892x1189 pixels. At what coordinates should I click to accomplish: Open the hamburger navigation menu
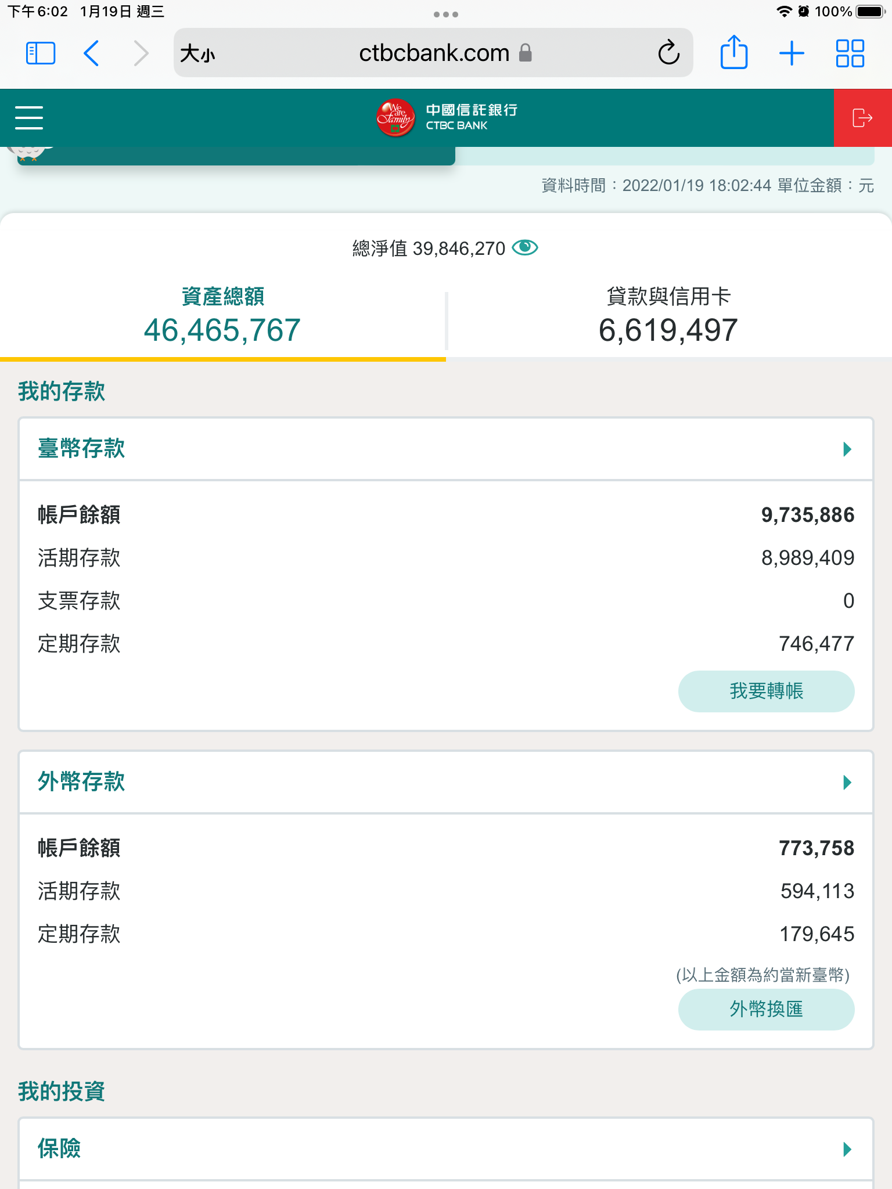pos(29,118)
